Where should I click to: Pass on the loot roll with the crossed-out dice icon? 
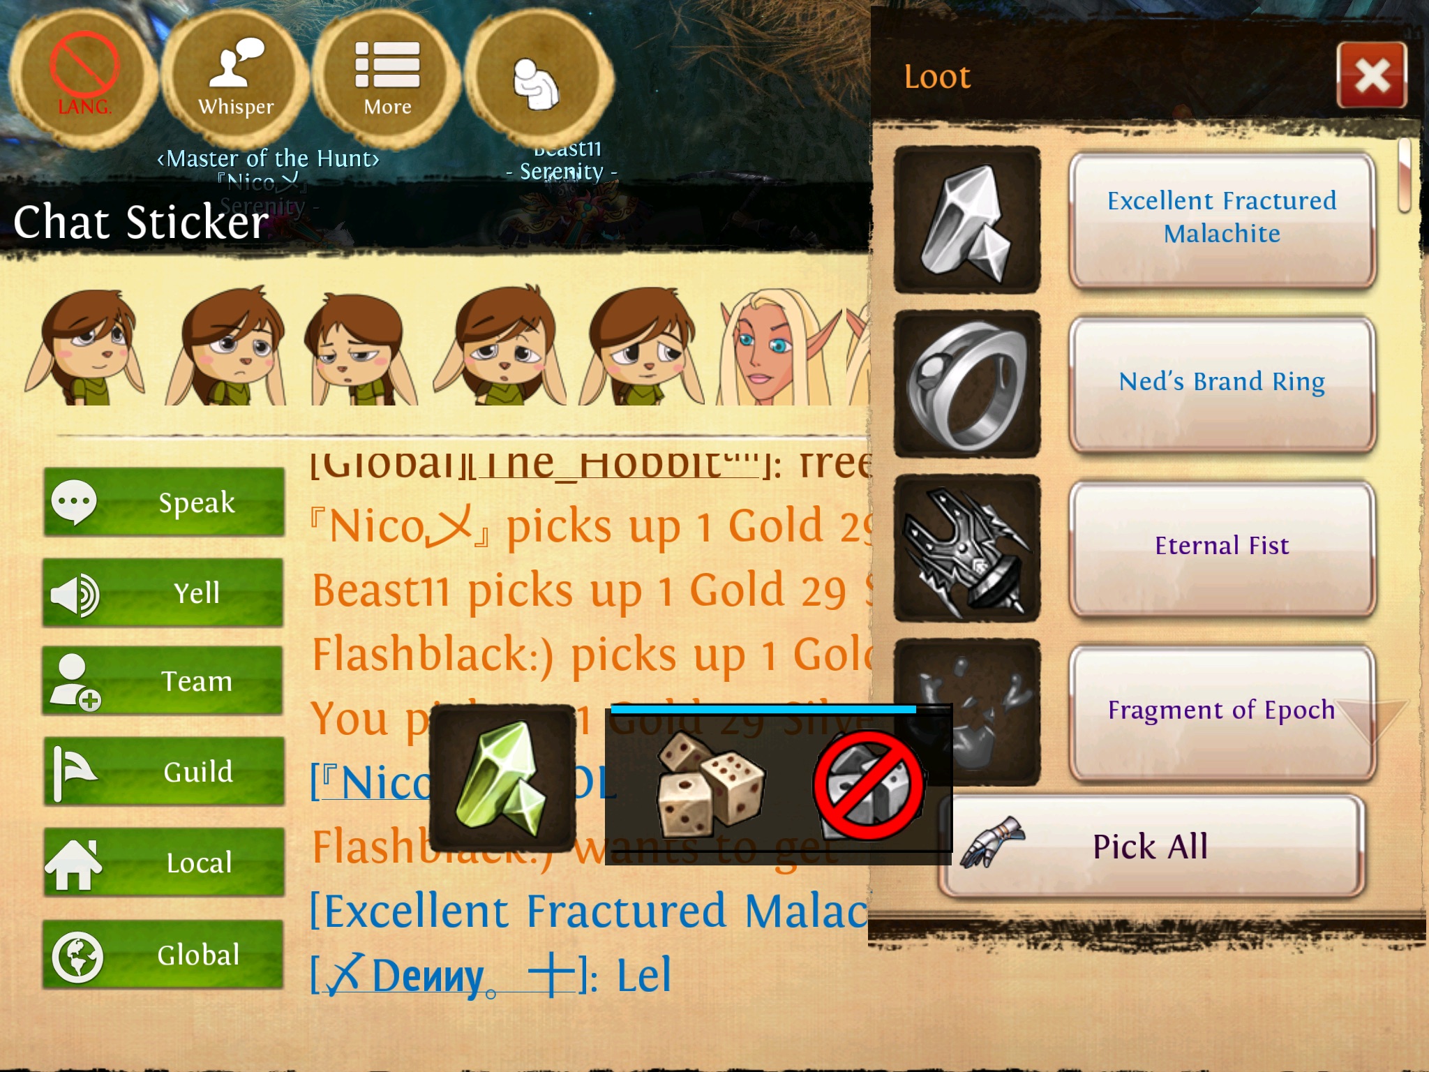tap(869, 784)
